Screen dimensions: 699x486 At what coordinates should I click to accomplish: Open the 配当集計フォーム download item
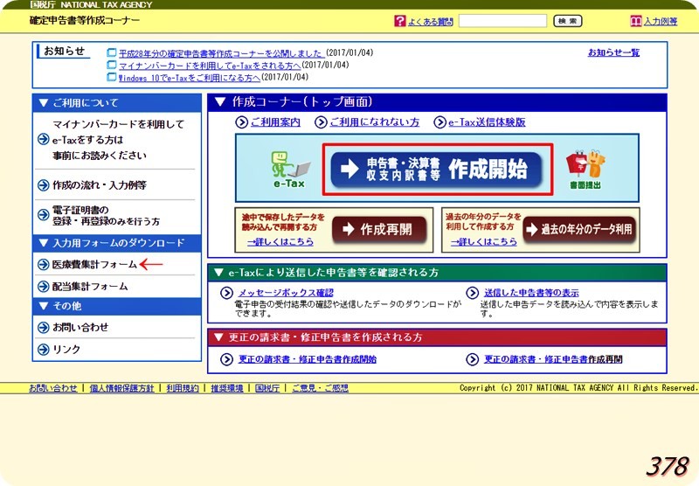point(90,286)
